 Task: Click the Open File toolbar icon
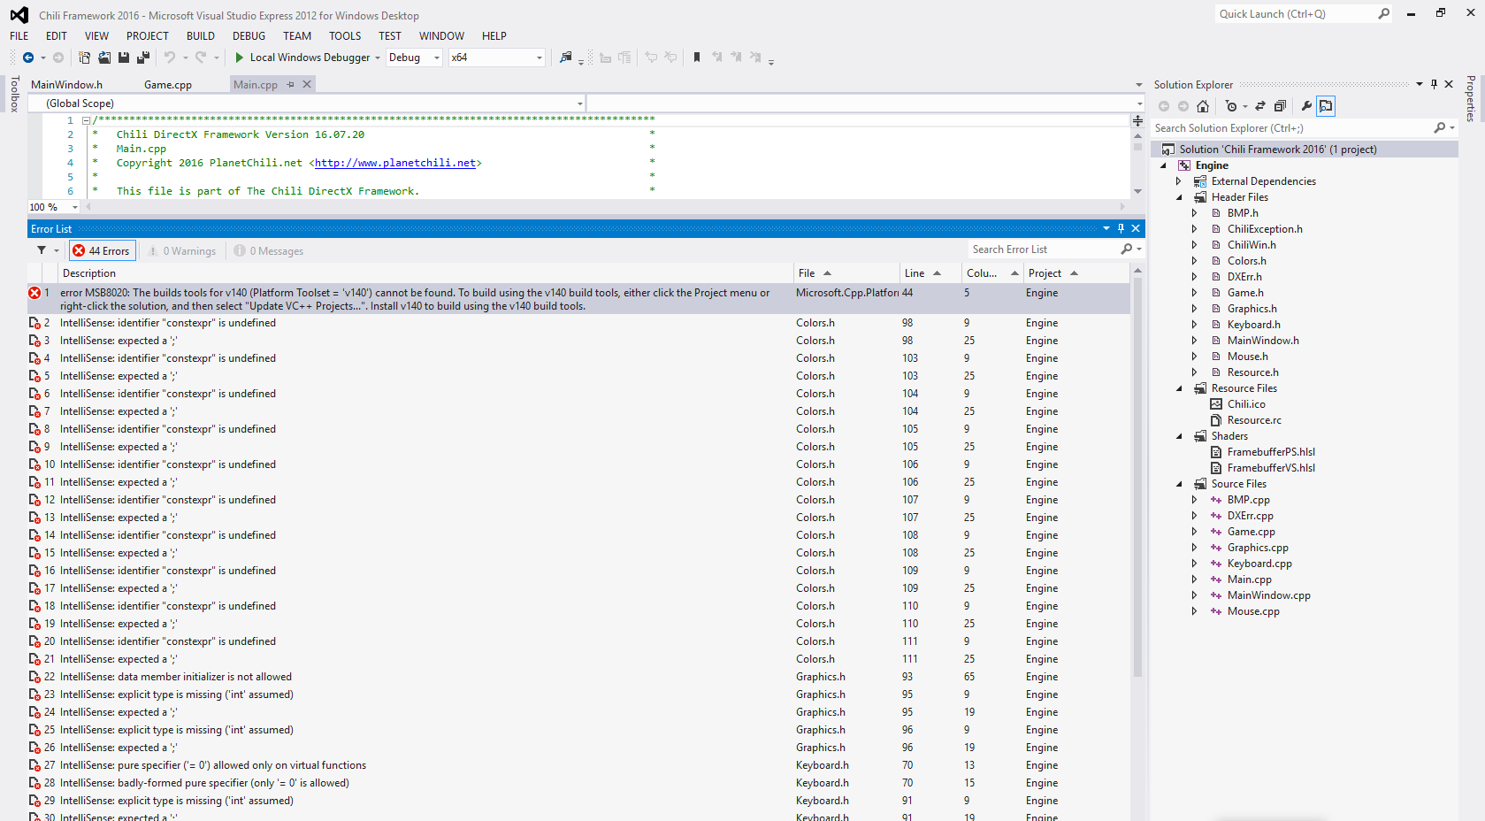pyautogui.click(x=104, y=58)
